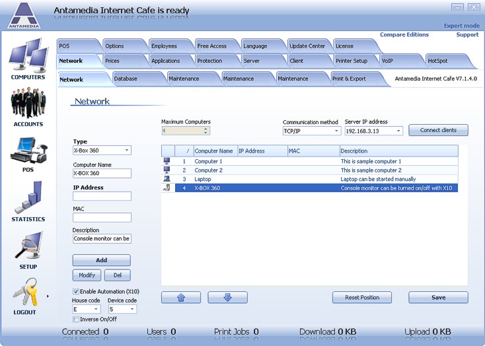Sort by Description column header

tap(398, 151)
